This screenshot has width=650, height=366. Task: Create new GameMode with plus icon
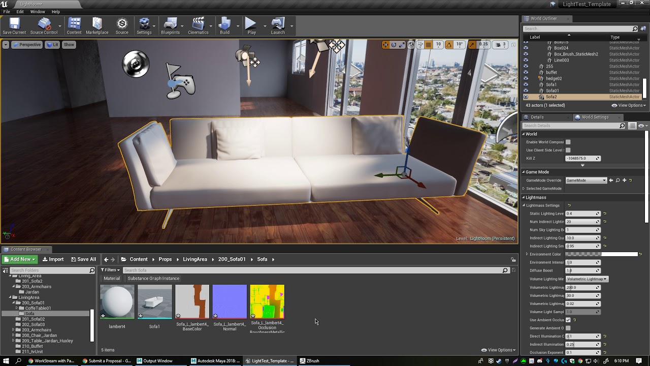[624, 180]
